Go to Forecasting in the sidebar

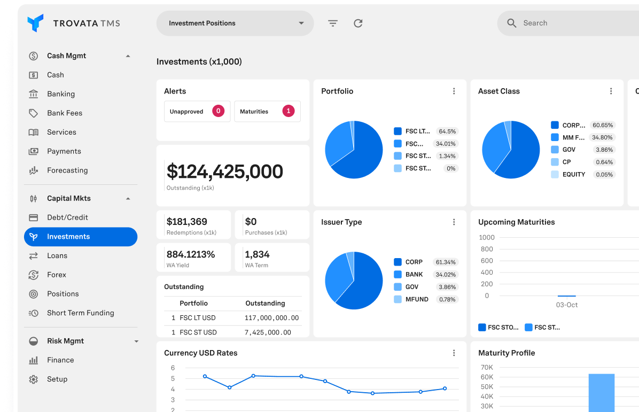tap(67, 170)
